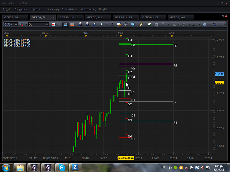Click the refresh eye icon
230x172 pixels.
[x=126, y=24]
